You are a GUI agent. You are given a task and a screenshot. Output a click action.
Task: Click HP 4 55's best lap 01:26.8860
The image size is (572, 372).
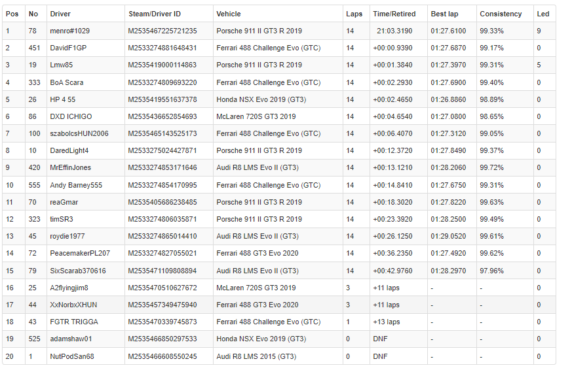pos(448,99)
